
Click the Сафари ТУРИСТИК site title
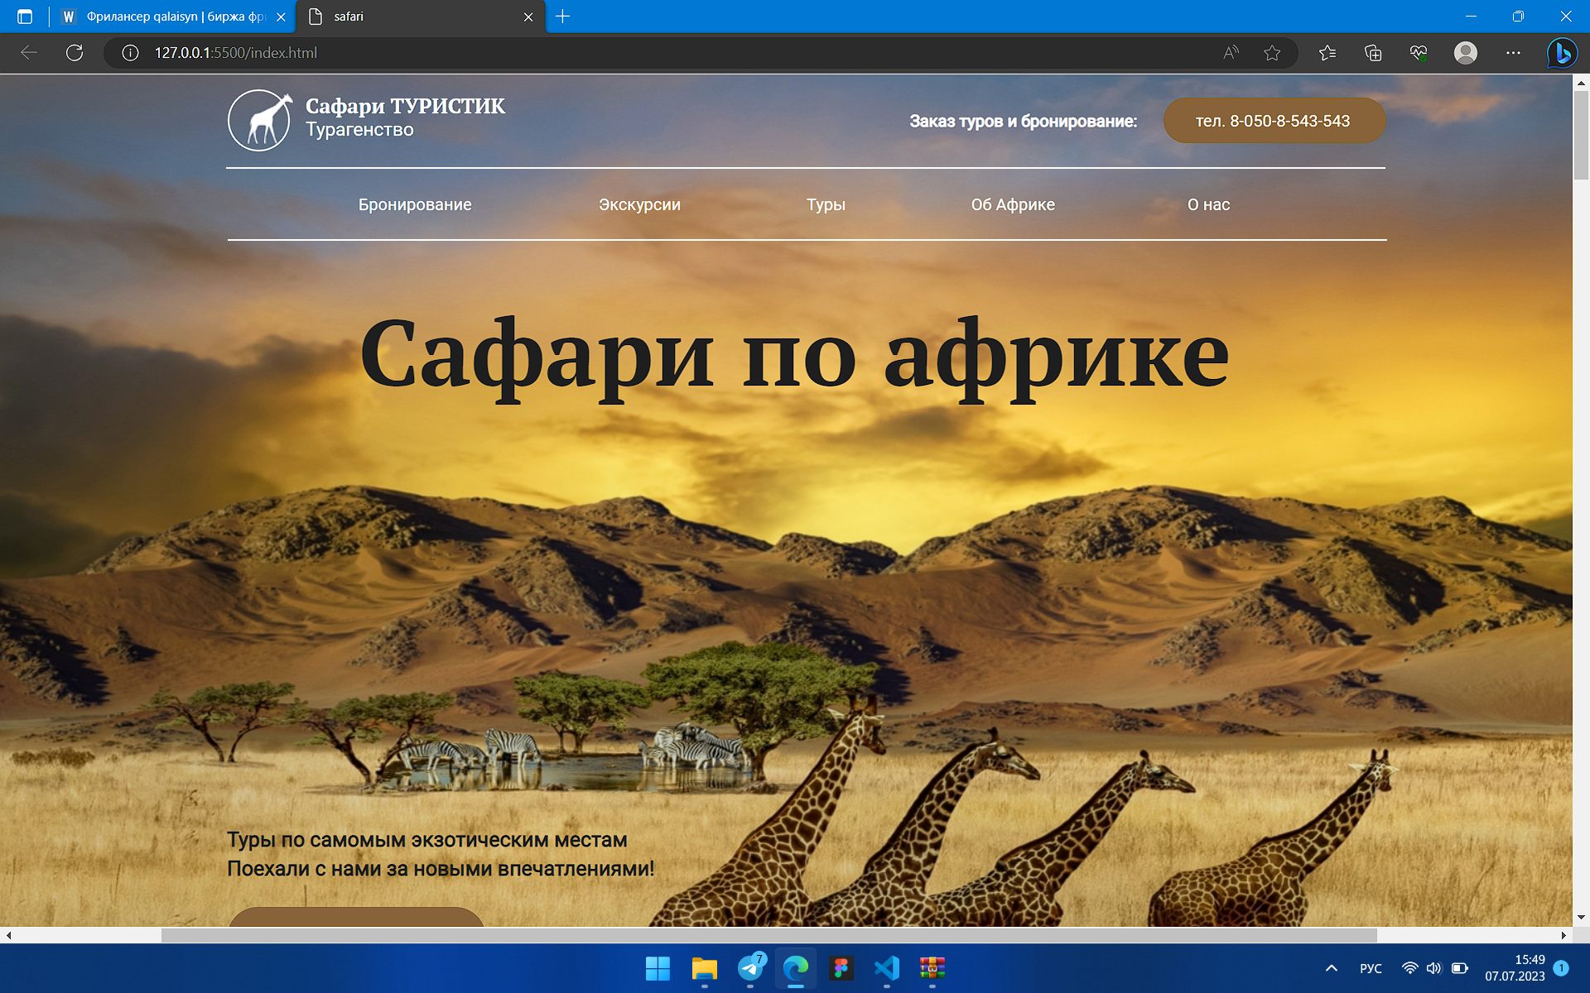(405, 106)
